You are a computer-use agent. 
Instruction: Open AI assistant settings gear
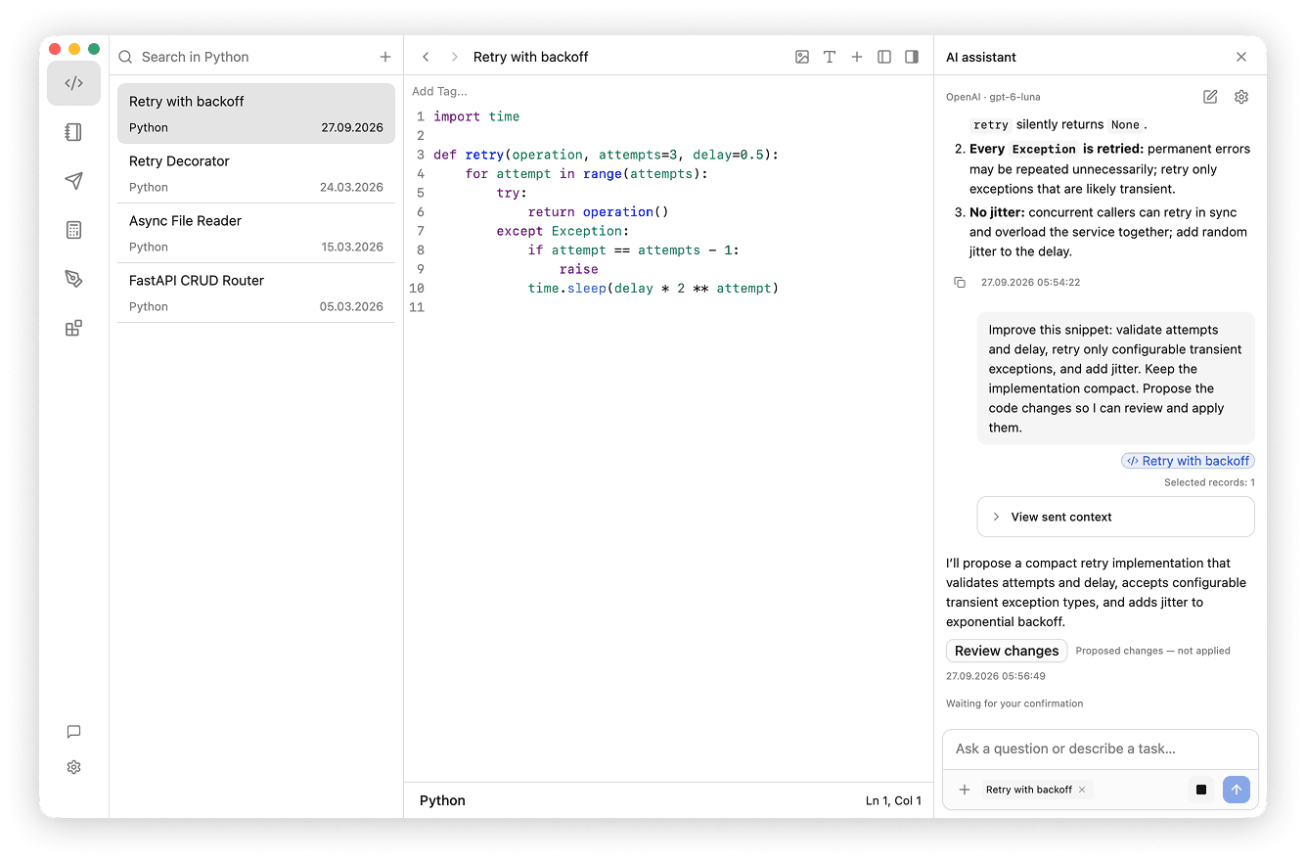pos(1241,97)
